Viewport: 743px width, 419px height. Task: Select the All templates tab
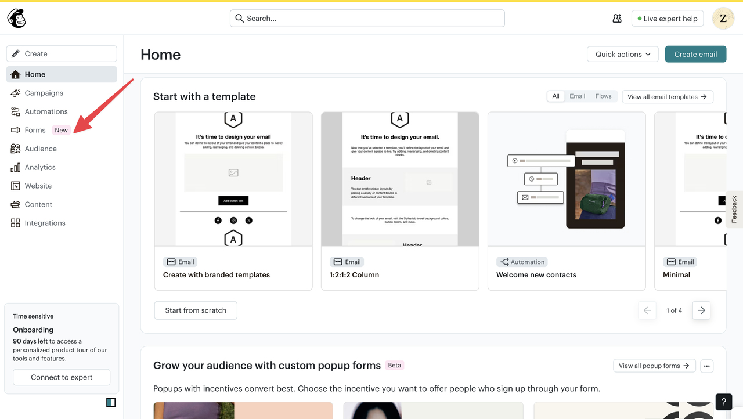[x=556, y=96]
